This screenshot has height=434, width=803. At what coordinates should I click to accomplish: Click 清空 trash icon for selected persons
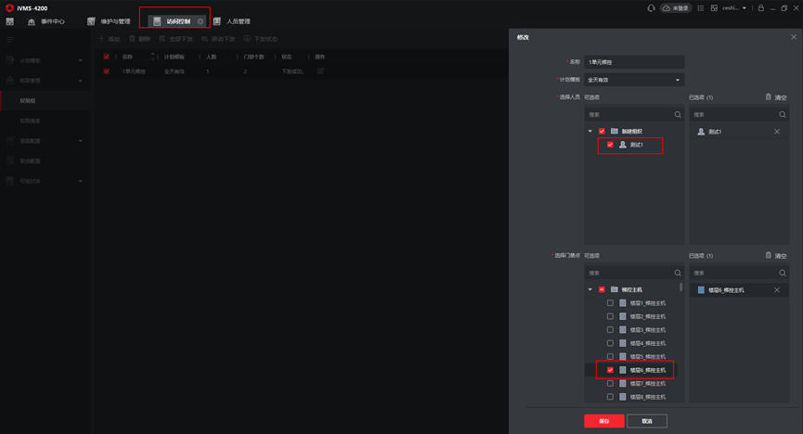(768, 96)
